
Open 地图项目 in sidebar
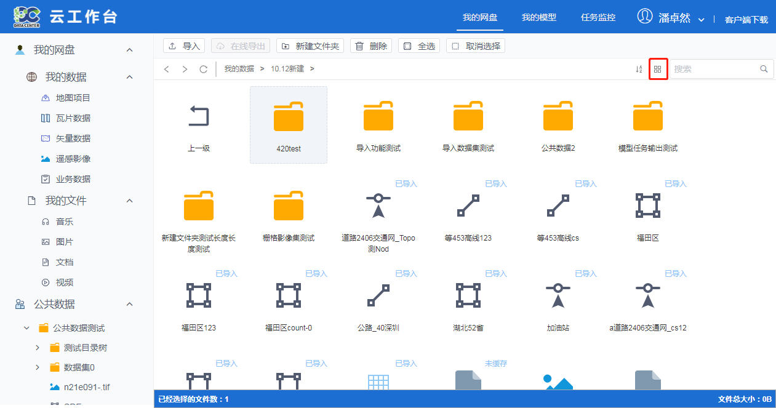[73, 98]
